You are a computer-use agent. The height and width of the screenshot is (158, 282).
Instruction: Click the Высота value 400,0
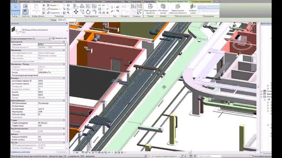[52, 92]
